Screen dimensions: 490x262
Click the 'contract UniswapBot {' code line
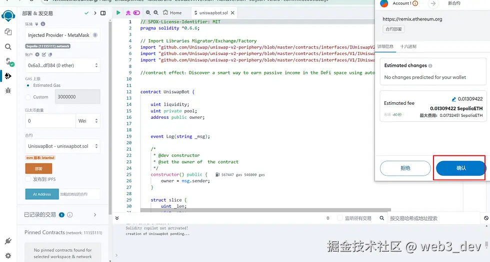[167, 92]
